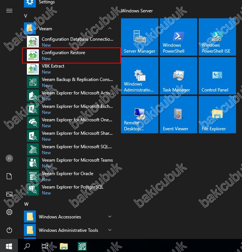This screenshot has height=252, width=242.
Task: Select the Windows Accessories folder label
Action: [x=60, y=217]
